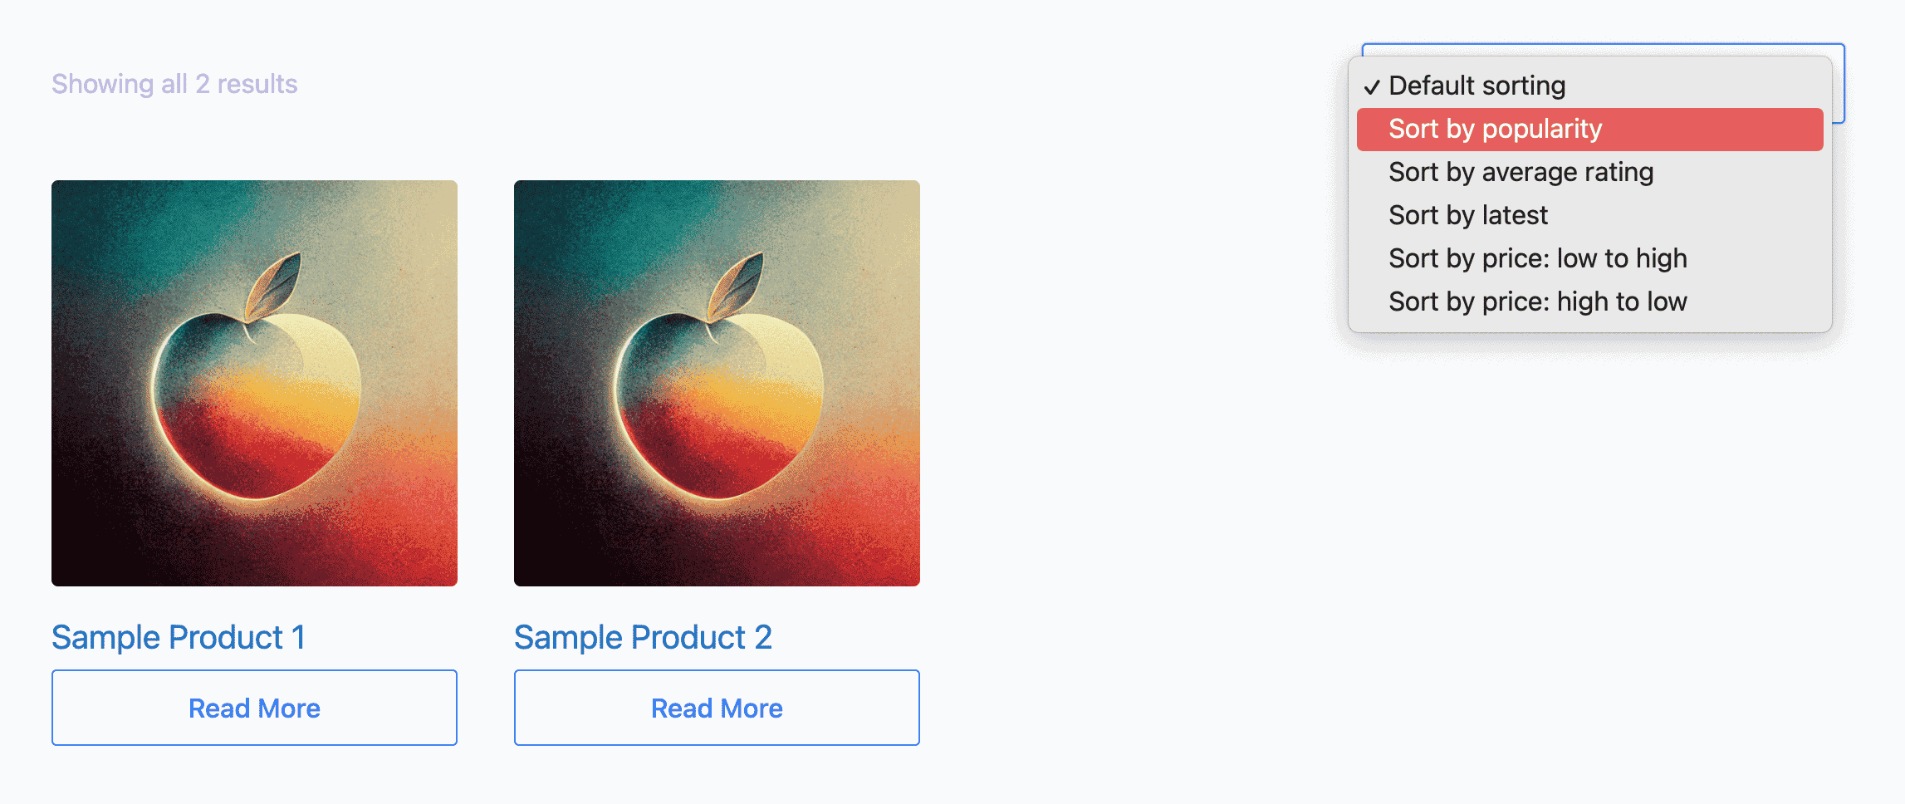Click the apple leaf in Sample Product 2 image
This screenshot has height=804, width=1905.
737,288
